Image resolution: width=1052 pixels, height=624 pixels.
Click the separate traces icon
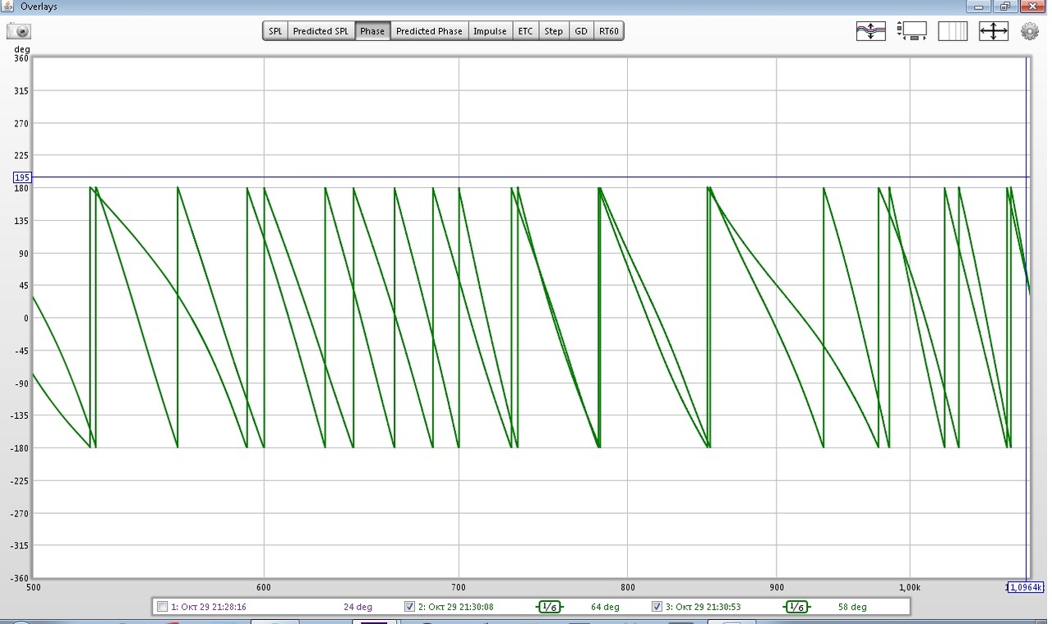(x=870, y=31)
